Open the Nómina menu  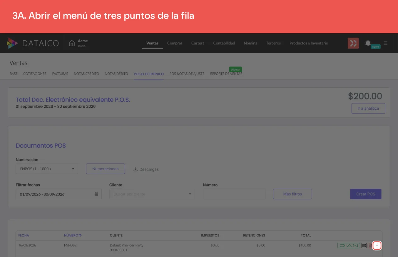coord(251,43)
